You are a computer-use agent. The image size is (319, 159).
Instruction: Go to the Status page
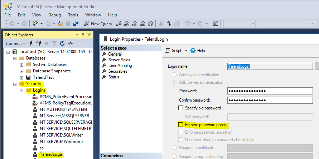tap(114, 77)
